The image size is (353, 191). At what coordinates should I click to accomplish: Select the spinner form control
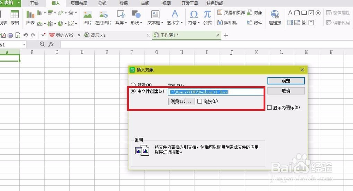point(311,23)
